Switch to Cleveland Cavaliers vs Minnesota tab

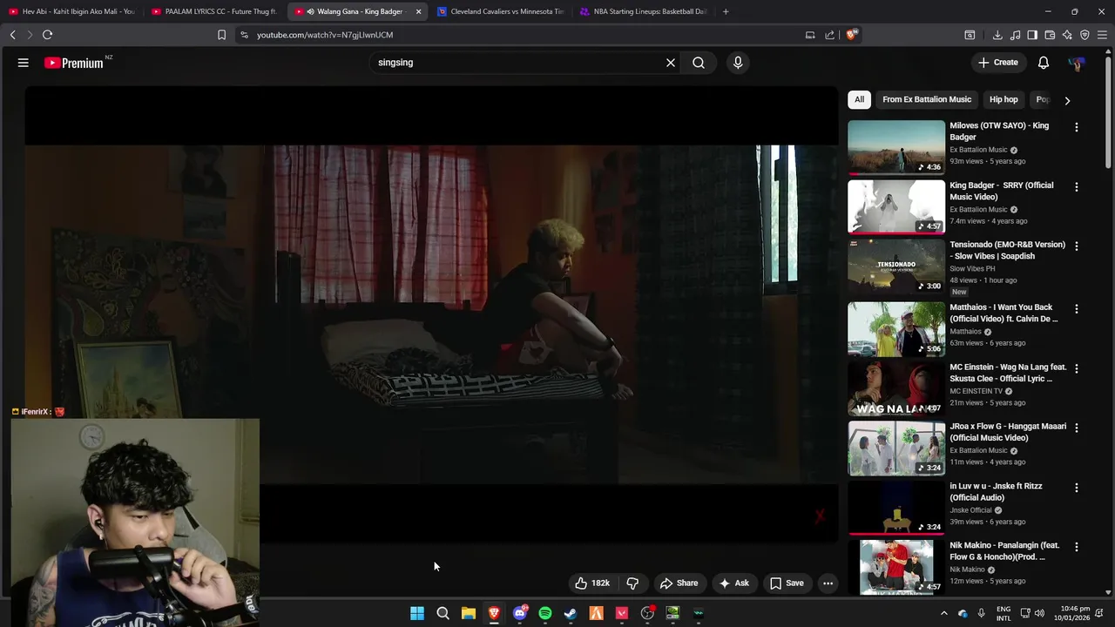click(500, 11)
